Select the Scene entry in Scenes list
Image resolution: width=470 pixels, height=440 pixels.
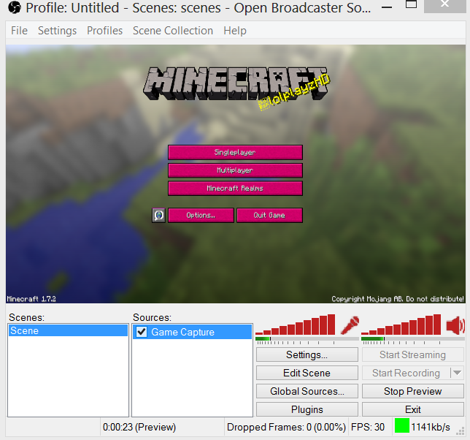coord(68,331)
